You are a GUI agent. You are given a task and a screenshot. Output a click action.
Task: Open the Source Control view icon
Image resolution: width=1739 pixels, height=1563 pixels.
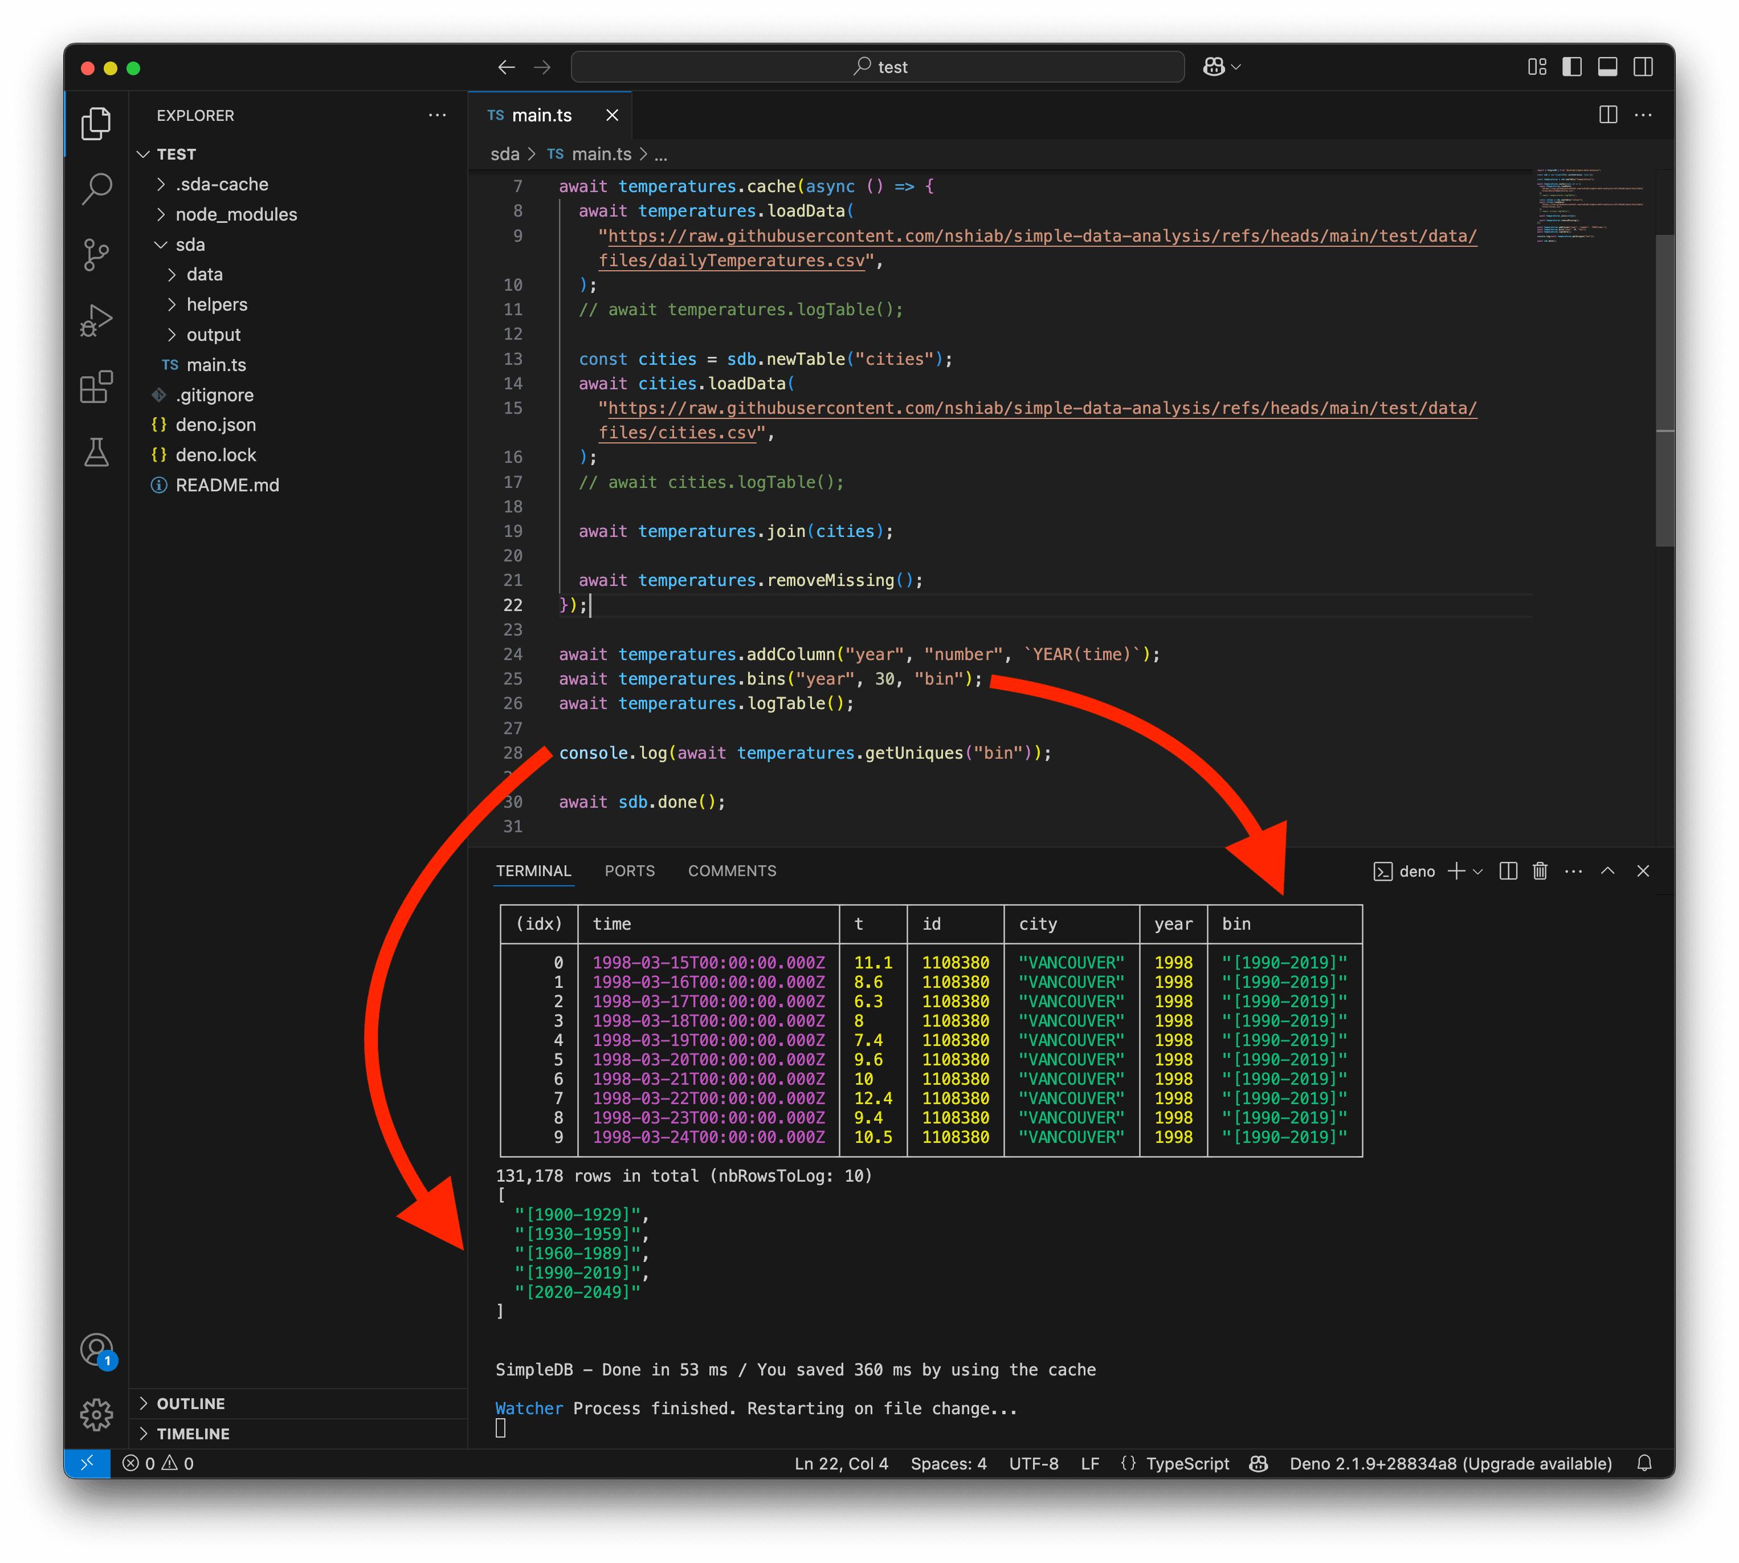[96, 255]
